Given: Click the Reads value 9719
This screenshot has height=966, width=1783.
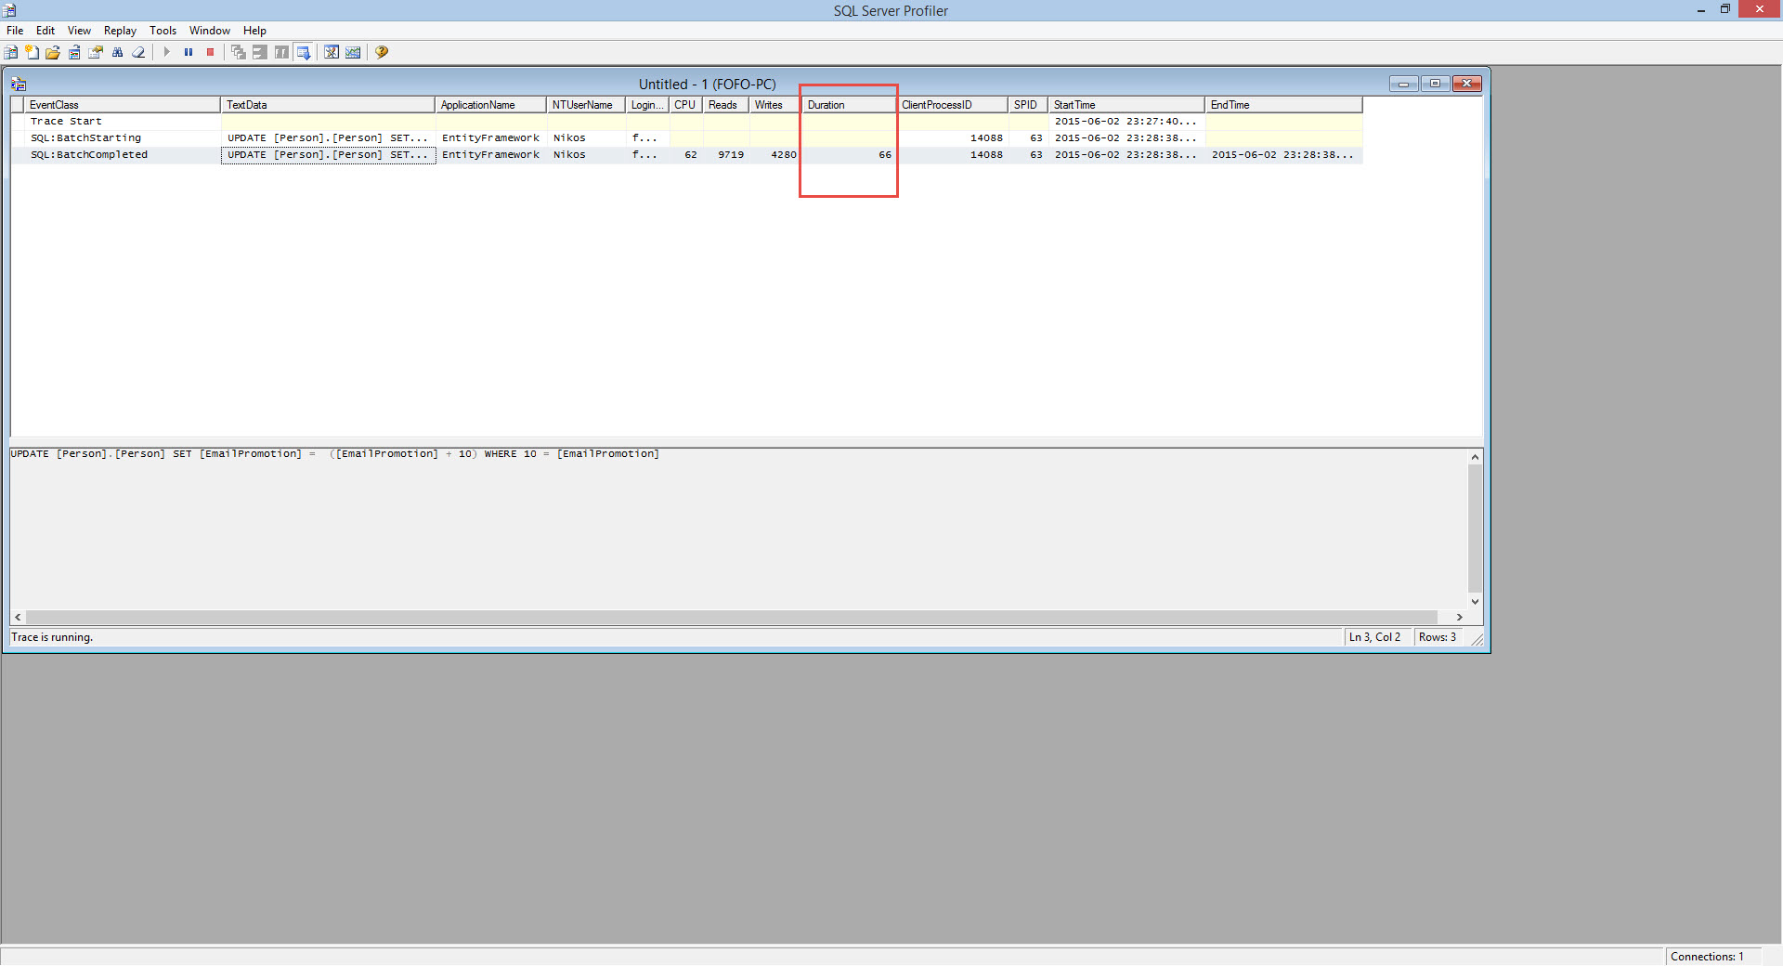Looking at the screenshot, I should 731,155.
